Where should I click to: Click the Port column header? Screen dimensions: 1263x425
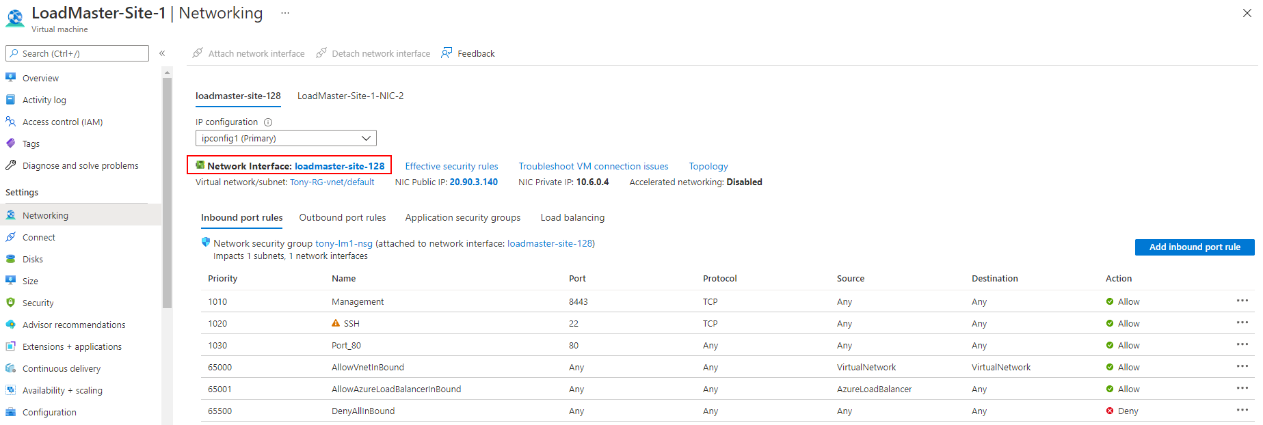pos(577,279)
